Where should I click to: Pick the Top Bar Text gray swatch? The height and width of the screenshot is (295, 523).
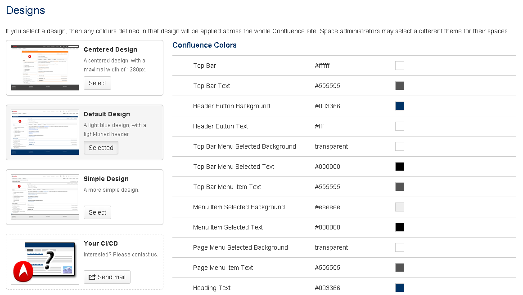pyautogui.click(x=400, y=86)
